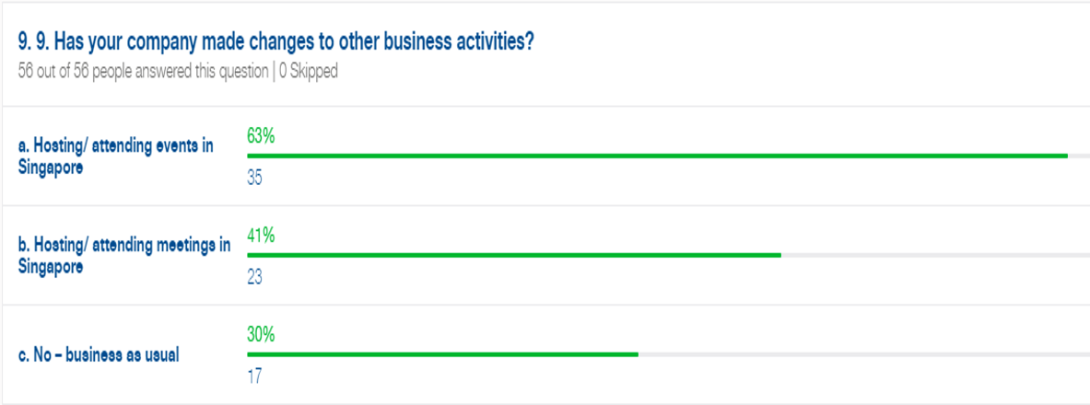The width and height of the screenshot is (1090, 405).
Task: Click the '56 out of 56 people answered' text
Action: [x=143, y=72]
